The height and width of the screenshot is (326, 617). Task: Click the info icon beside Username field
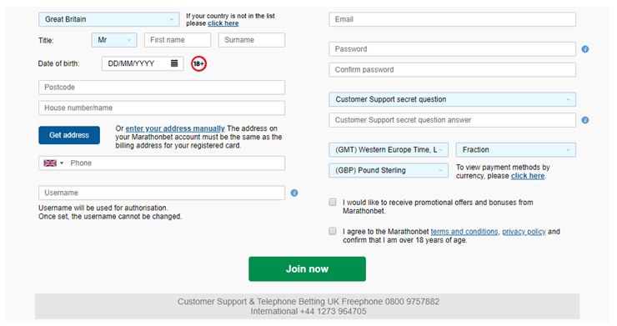(294, 193)
